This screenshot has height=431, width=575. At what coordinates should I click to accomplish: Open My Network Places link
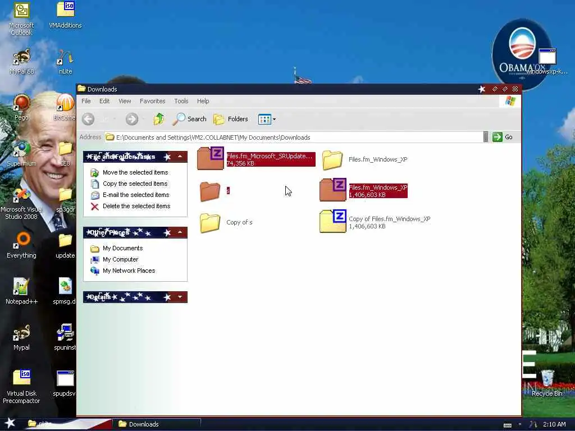tap(129, 271)
